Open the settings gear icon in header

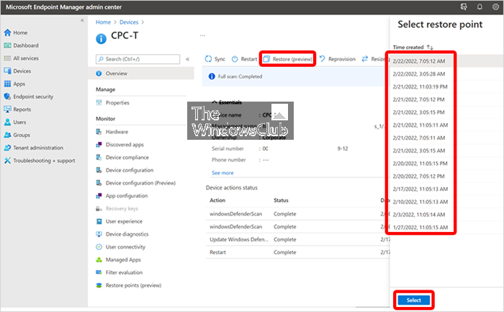point(495,6)
